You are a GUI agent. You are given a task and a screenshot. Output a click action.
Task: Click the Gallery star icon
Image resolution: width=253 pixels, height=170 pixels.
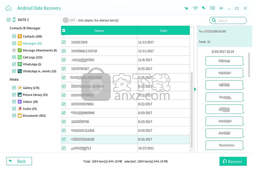[x=20, y=88]
